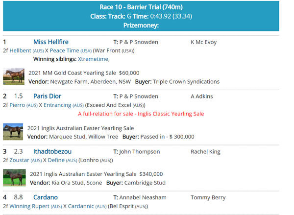Click 2021 MM Gold Coast Yearling Sale text
Viewport: 294px width, 215px height.
click(x=72, y=72)
